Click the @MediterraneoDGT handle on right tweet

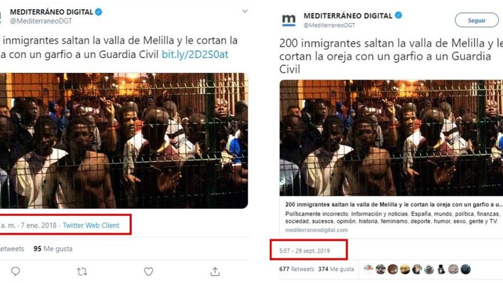tap(329, 25)
